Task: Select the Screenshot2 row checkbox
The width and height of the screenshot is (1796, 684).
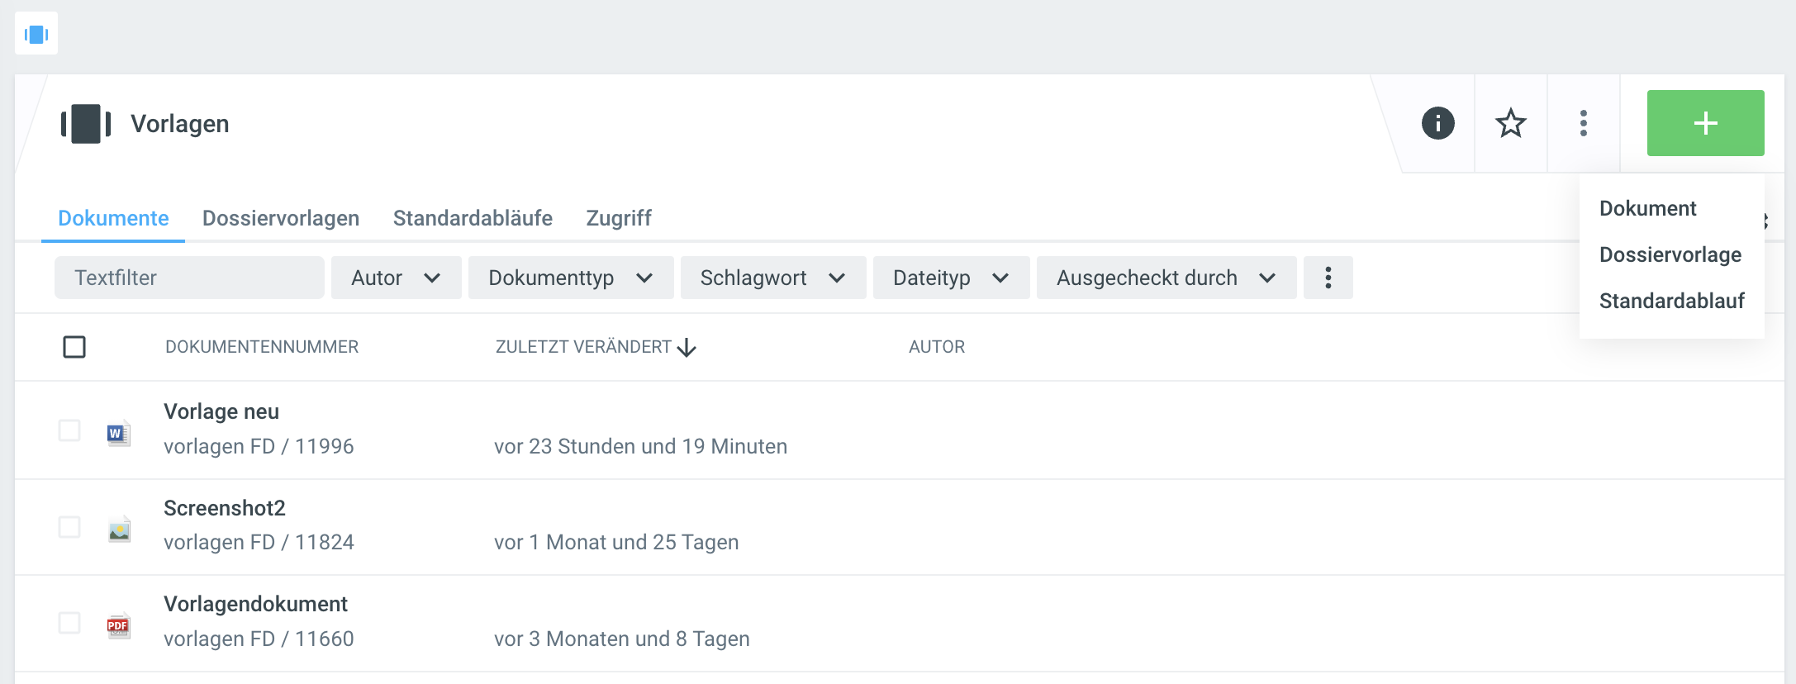Action: click(69, 527)
